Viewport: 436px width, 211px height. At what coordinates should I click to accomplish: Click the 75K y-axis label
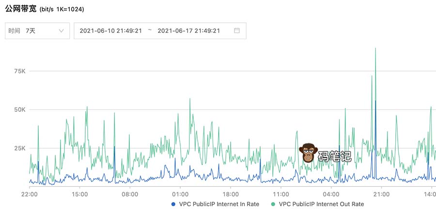tap(19, 71)
